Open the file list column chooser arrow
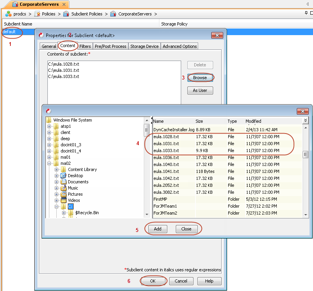 [x=305, y=121]
